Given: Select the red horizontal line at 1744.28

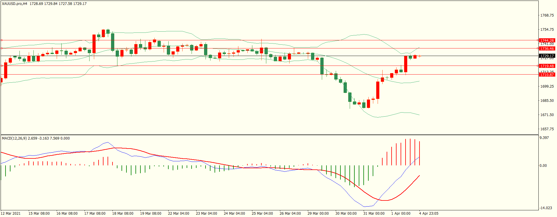Looking at the screenshot, I should 269,40.
